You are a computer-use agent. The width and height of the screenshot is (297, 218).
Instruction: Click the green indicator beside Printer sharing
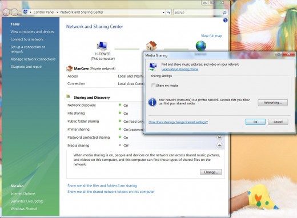point(120,129)
